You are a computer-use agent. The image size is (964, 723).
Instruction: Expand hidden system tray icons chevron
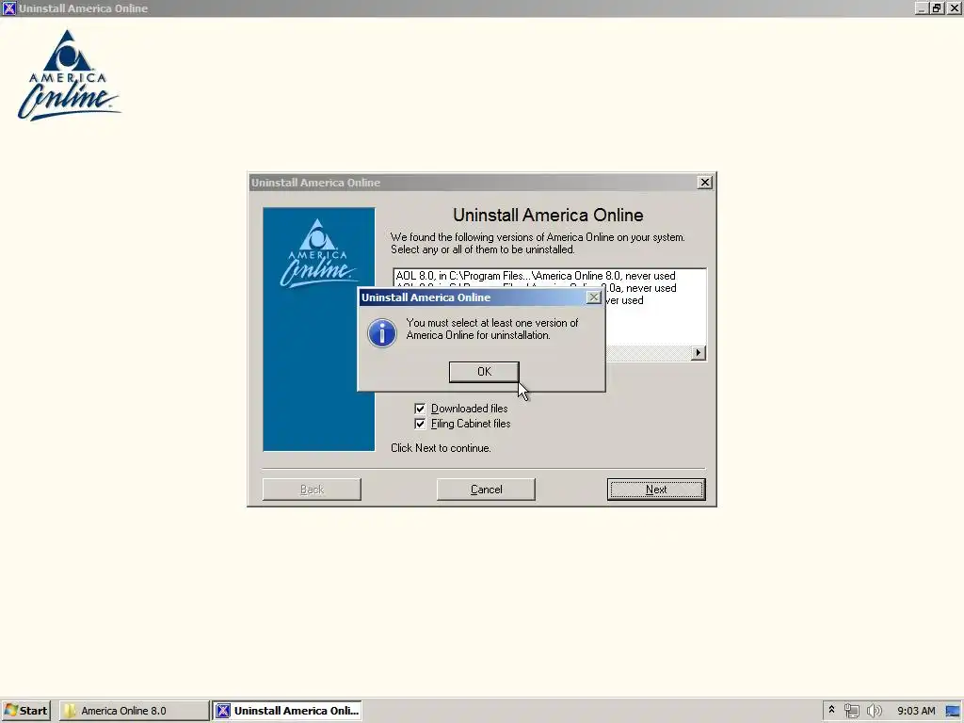tap(832, 710)
